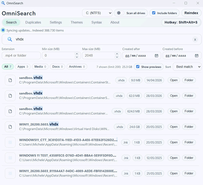This screenshot has width=203, height=185.
Task: Click the OmniSearch app icon in title bar
Action: [3, 3]
